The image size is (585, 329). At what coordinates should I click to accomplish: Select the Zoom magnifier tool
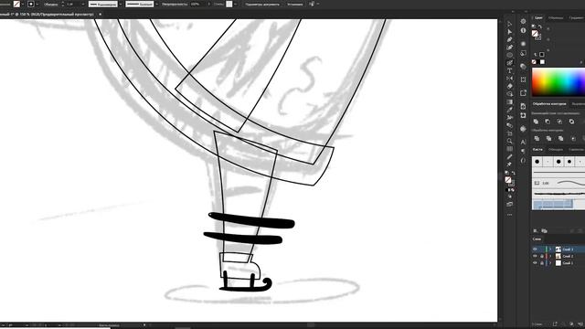(x=510, y=141)
